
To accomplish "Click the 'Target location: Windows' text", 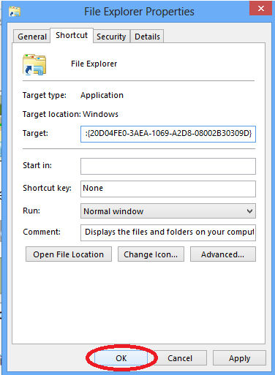I will pos(70,114).
